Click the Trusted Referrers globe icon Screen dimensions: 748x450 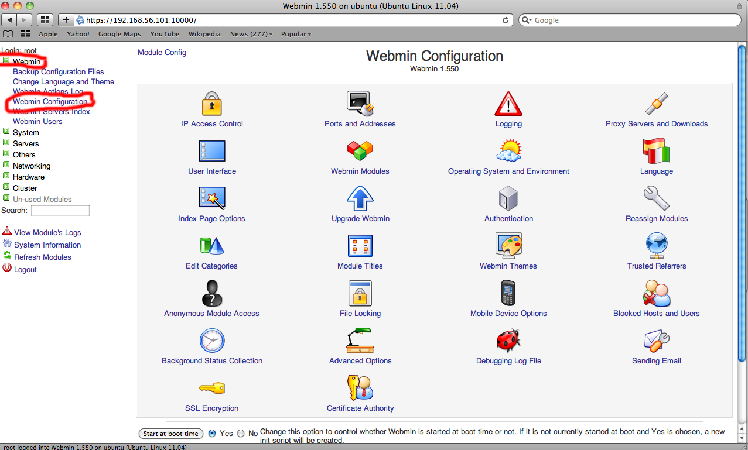click(x=657, y=246)
